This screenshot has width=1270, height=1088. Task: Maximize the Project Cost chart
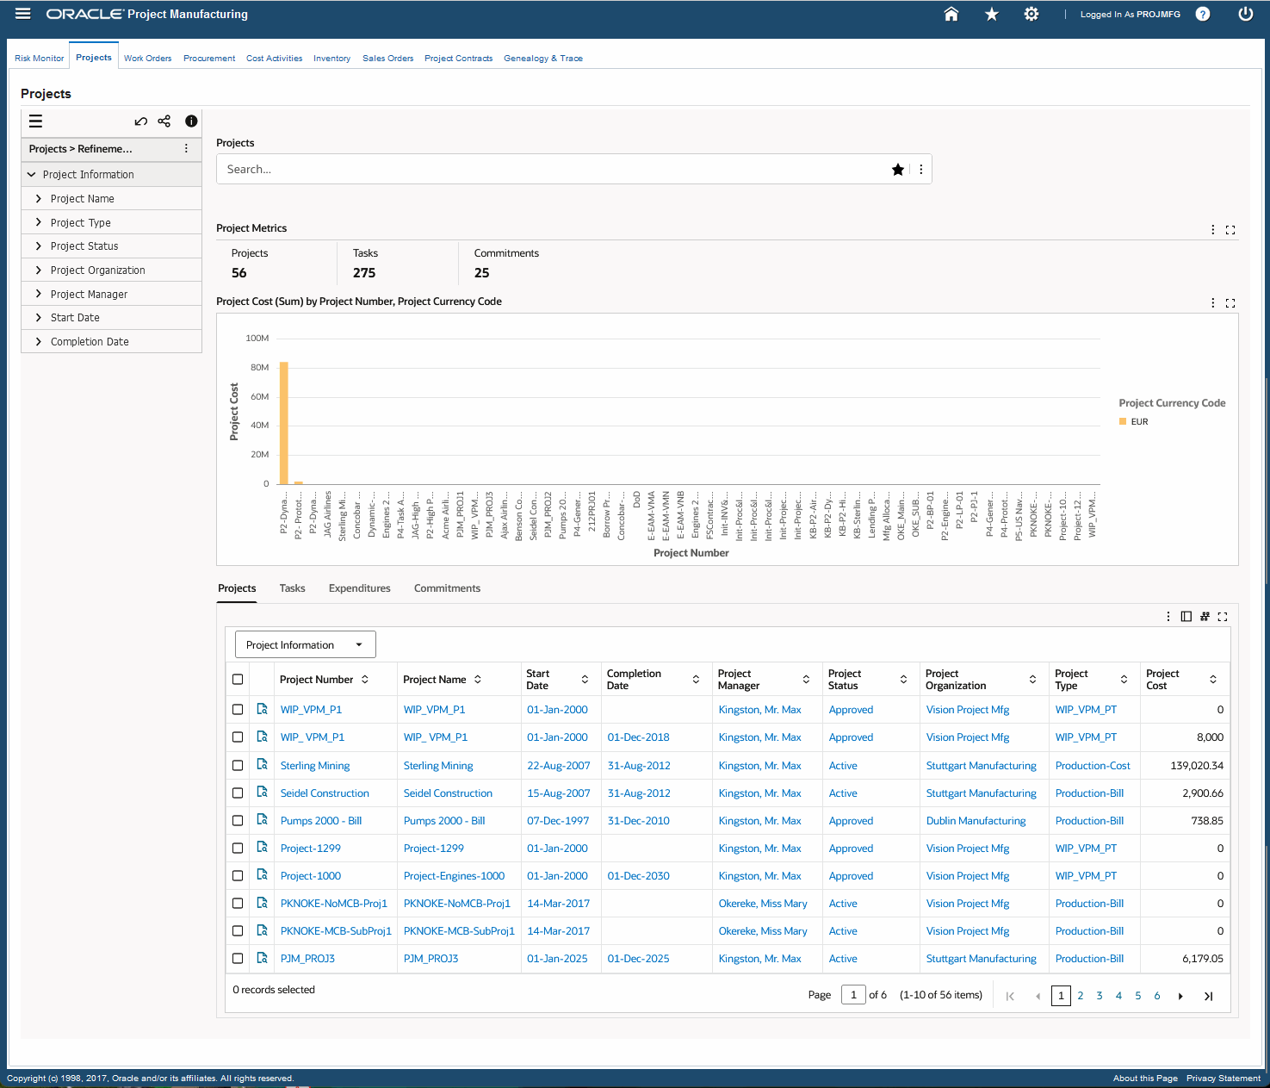pyautogui.click(x=1230, y=303)
